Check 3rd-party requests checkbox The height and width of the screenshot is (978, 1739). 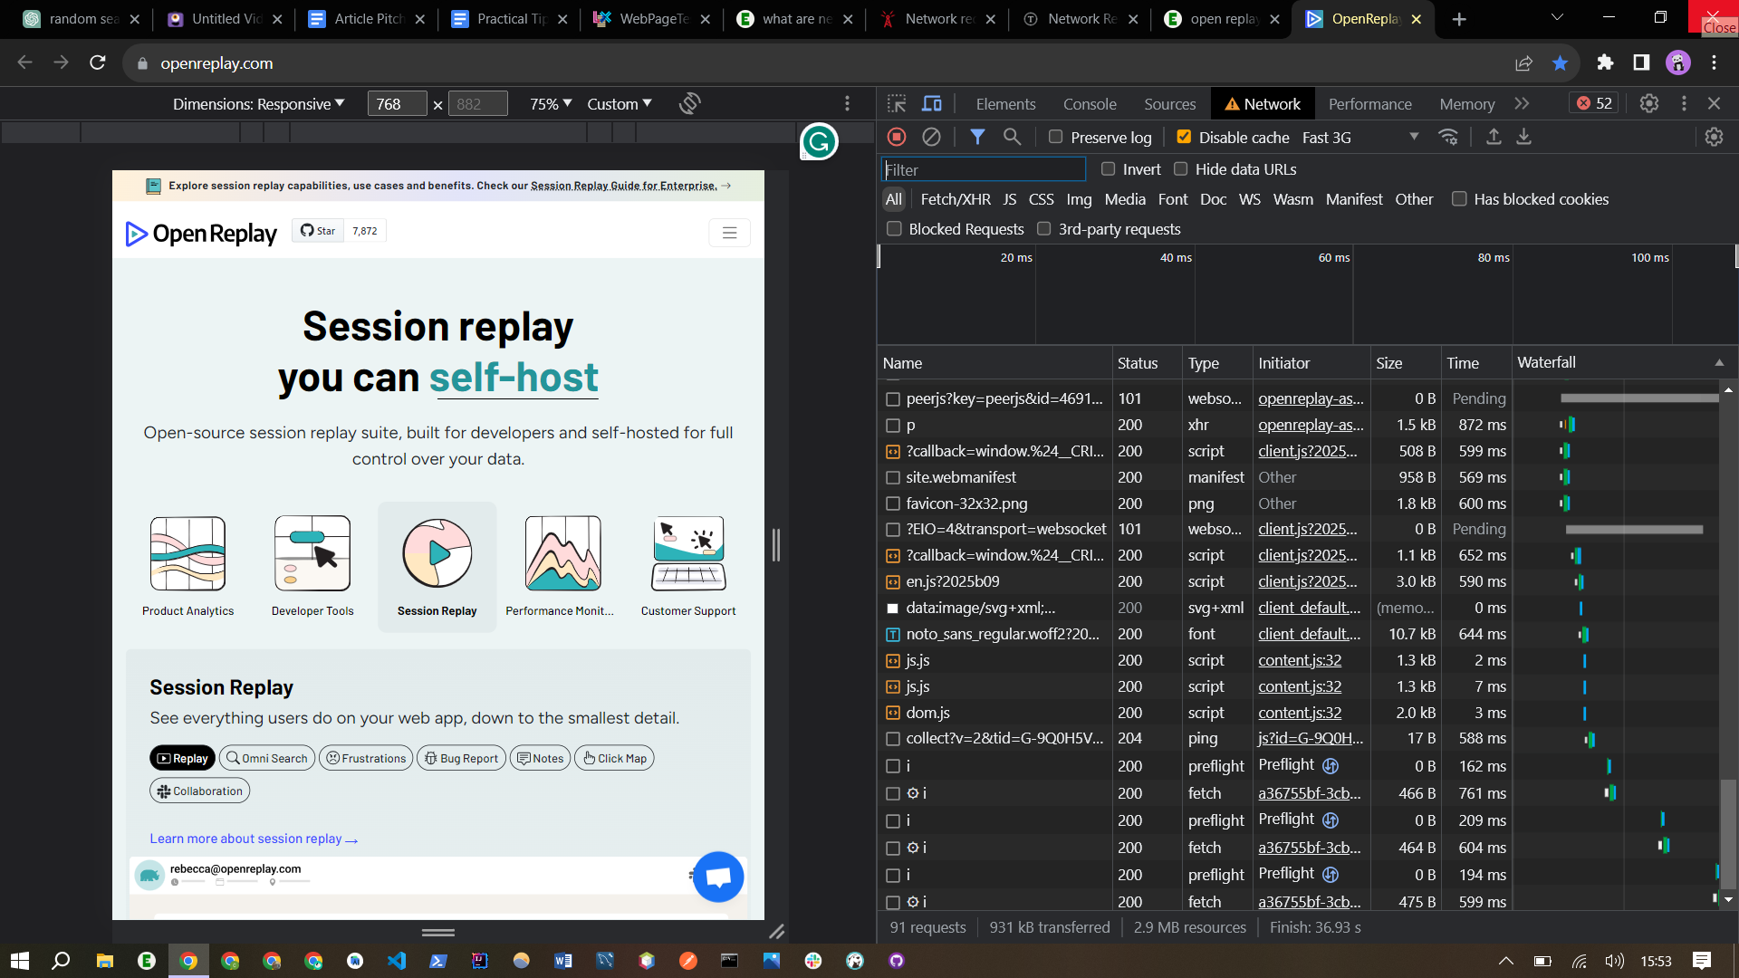click(1043, 228)
